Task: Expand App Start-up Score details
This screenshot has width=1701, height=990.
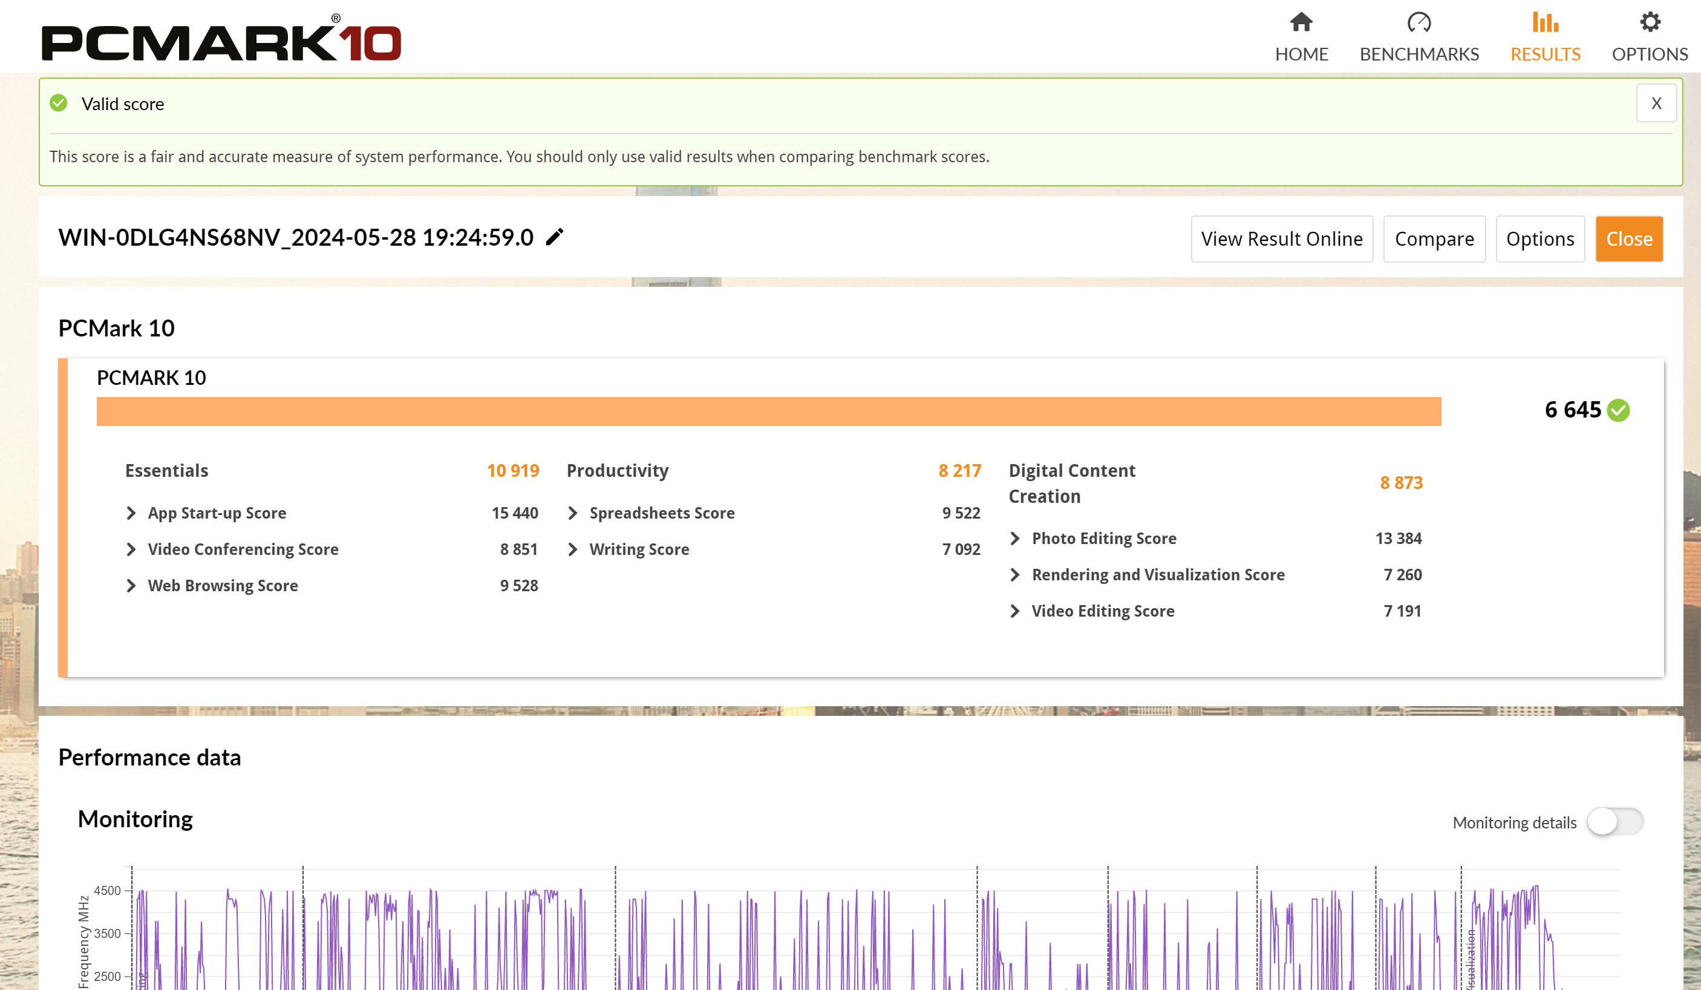Action: (131, 513)
